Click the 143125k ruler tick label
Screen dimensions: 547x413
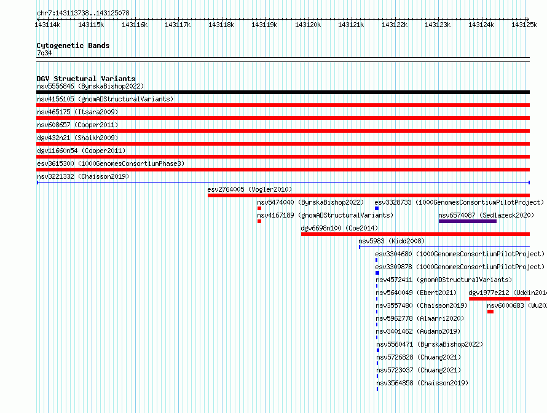(524, 25)
